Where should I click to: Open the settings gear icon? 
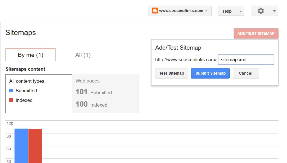[261, 11]
